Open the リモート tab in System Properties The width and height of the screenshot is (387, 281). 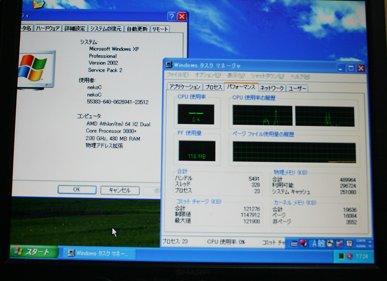[x=160, y=29]
